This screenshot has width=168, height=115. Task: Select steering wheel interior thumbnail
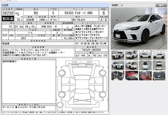point(118,76)
